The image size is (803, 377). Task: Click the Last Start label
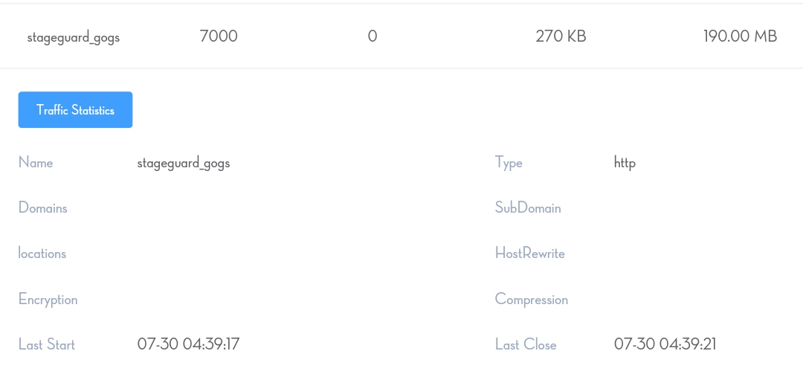[46, 344]
